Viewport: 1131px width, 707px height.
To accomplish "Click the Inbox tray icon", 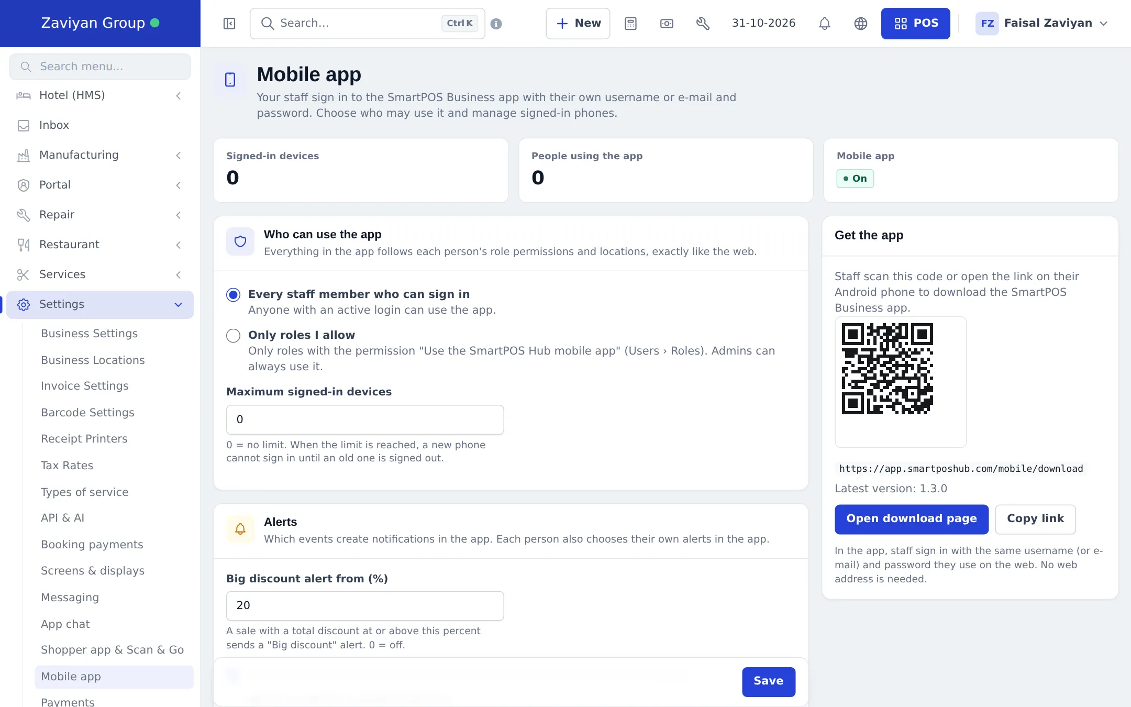I will [24, 125].
